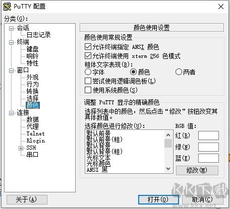
Task: Select 串口 in the category tree
Action: click(32, 155)
